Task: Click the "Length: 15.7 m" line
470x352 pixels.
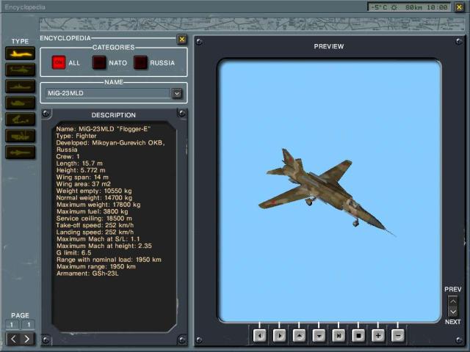Action: 79,164
